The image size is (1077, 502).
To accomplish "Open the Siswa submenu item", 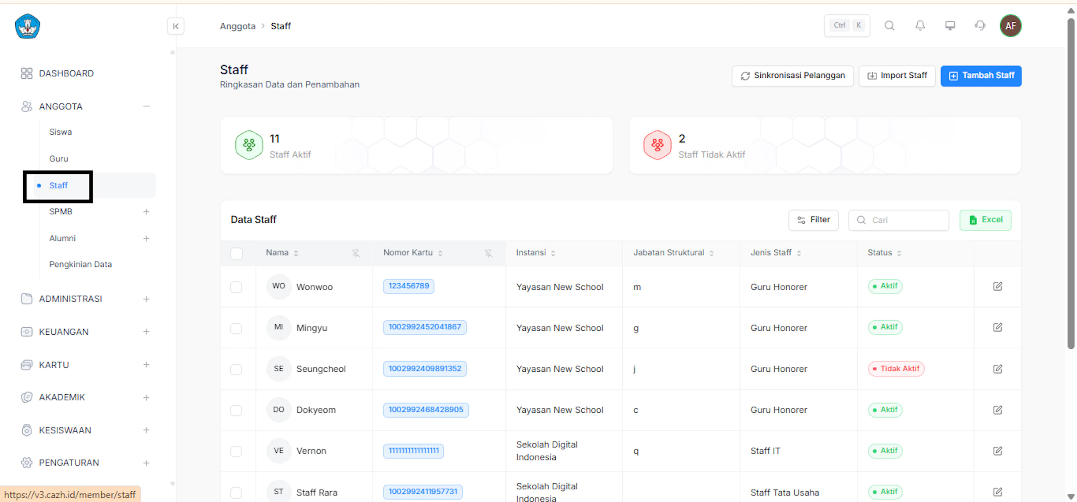I will pyautogui.click(x=60, y=132).
